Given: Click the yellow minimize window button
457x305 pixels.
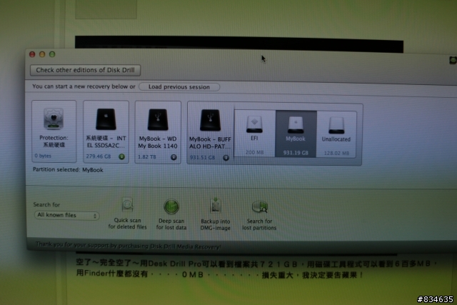Looking at the screenshot, I should click(42, 54).
